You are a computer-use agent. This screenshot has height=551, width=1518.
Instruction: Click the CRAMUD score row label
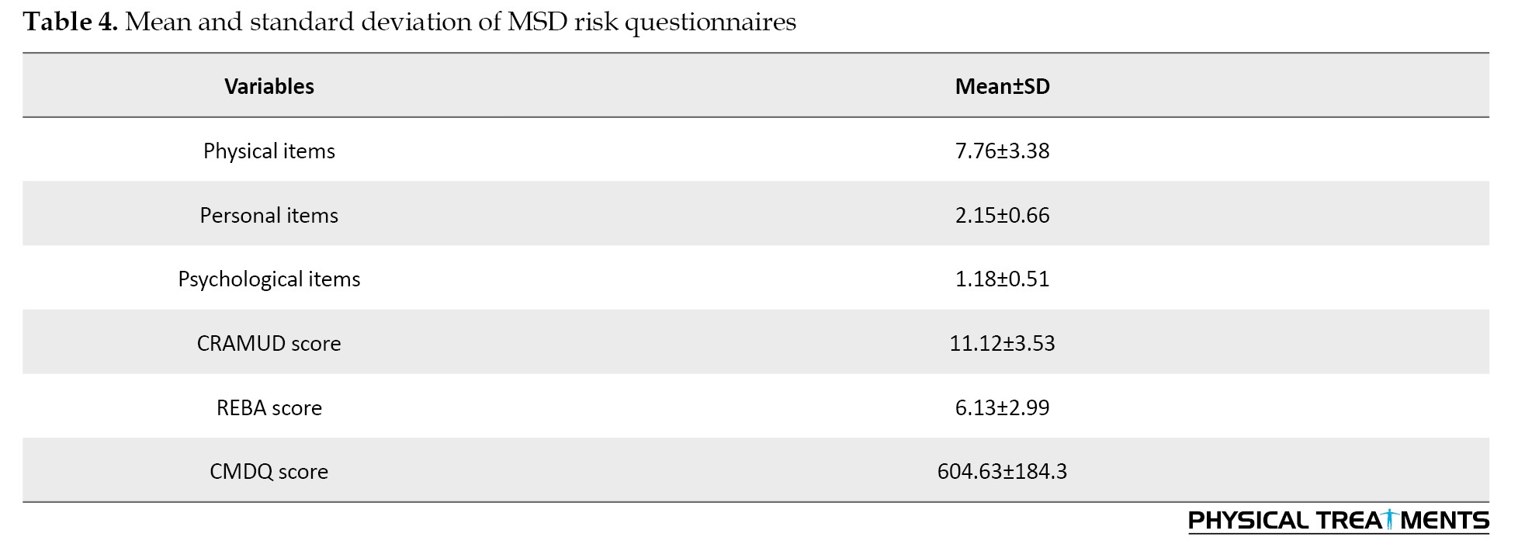[269, 343]
